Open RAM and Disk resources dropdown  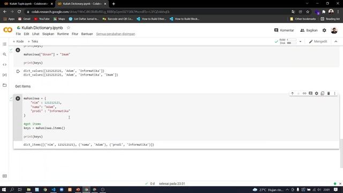(x=300, y=41)
